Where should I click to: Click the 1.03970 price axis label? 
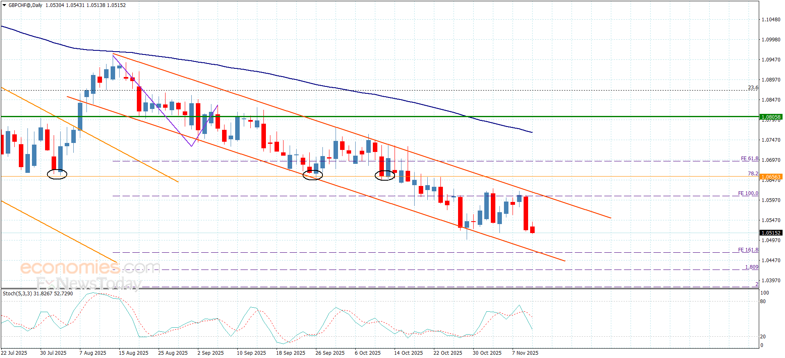[x=771, y=281]
